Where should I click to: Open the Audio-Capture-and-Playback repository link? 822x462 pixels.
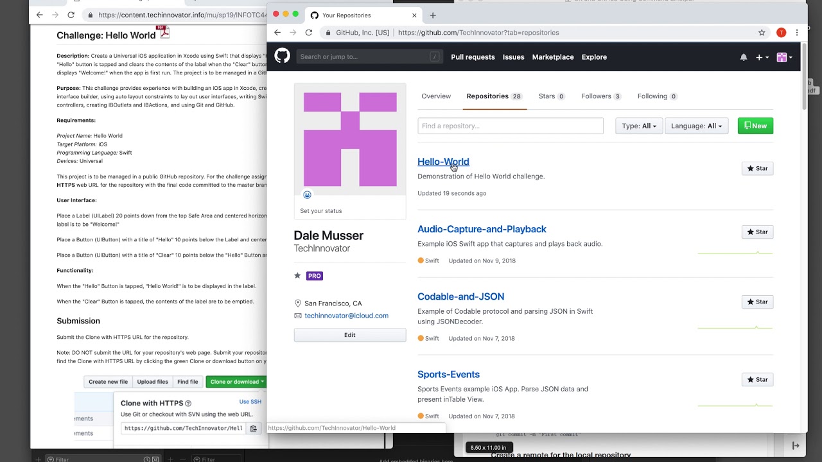point(482,229)
